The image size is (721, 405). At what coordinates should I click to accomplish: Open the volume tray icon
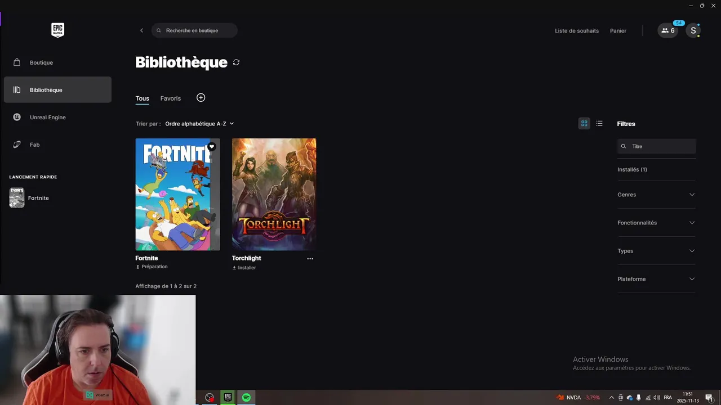tap(657, 398)
